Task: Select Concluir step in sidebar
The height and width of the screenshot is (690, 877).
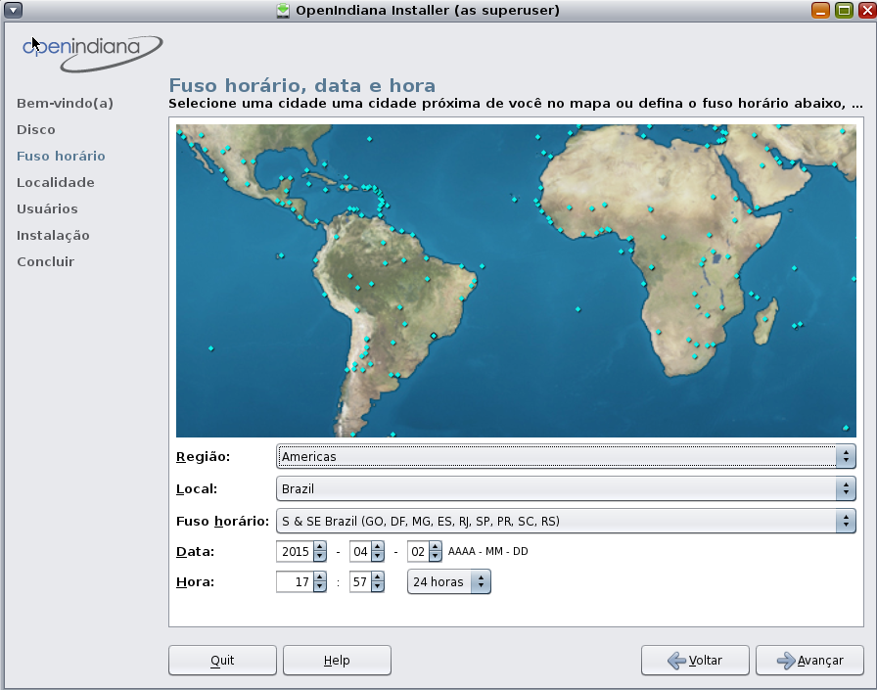Action: [45, 261]
